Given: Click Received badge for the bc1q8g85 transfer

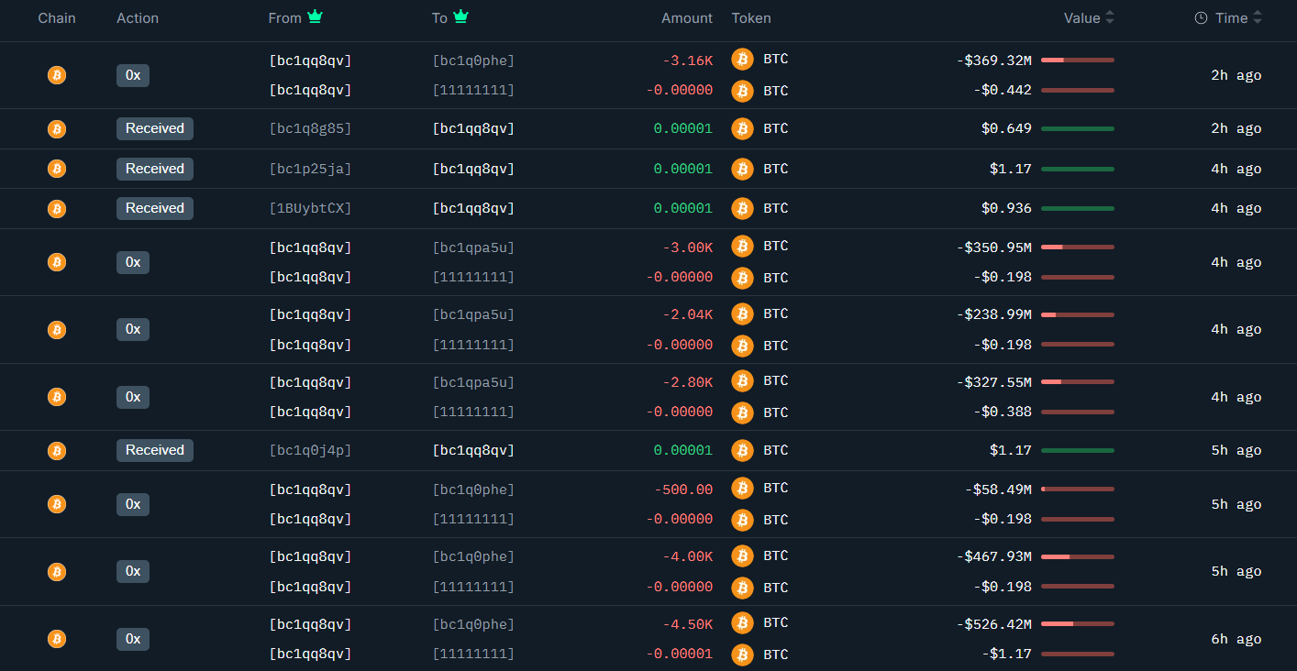Looking at the screenshot, I should 155,129.
